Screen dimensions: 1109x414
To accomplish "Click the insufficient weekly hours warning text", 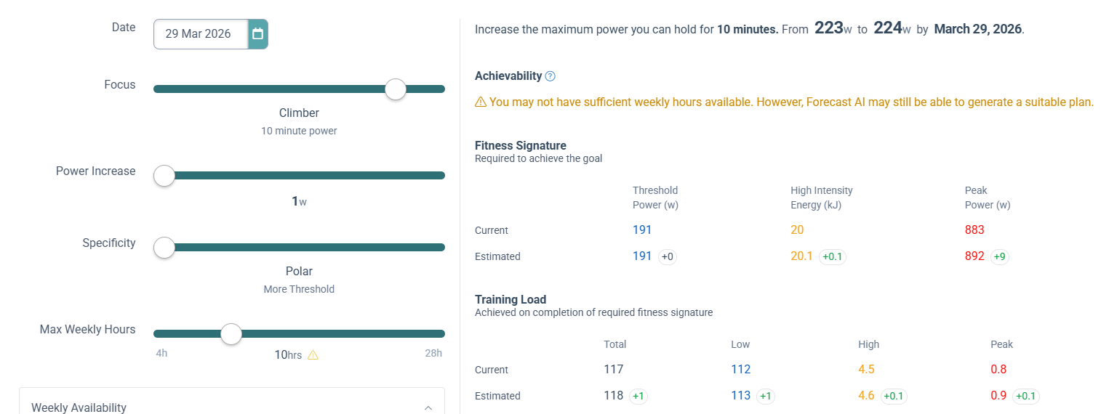I will [791, 102].
